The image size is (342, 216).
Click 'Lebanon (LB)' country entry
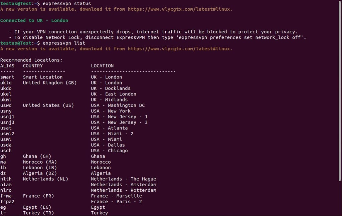(x=40, y=168)
